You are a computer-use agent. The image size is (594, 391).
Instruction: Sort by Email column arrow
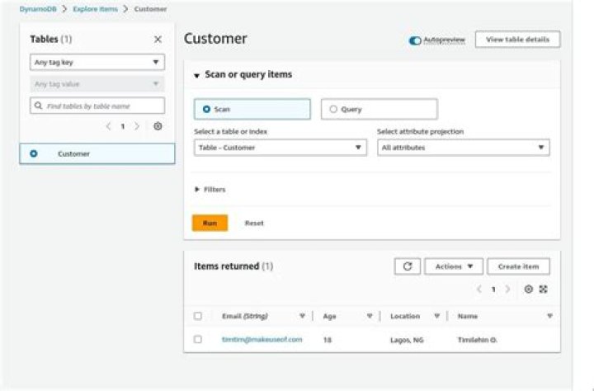point(302,316)
